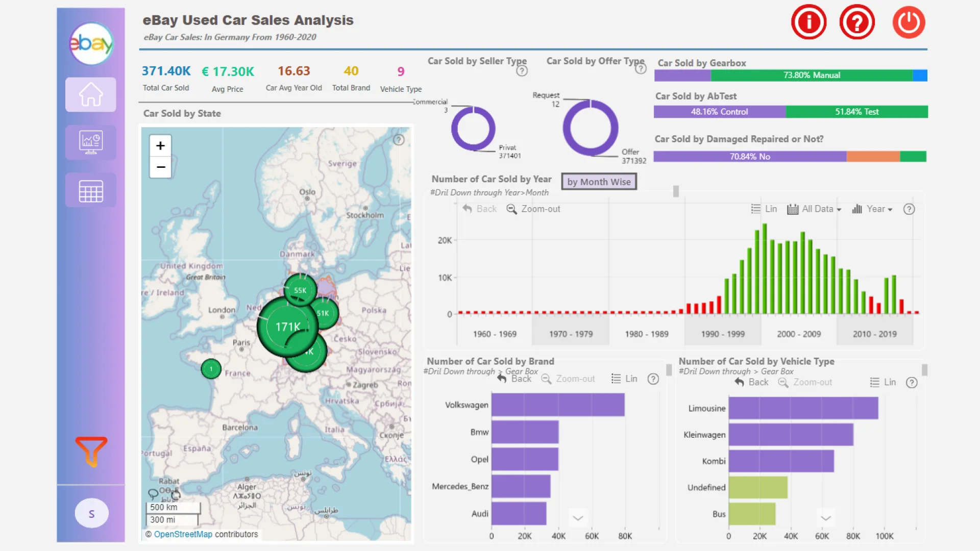The image size is (980, 551).
Task: Open the Home page icon
Action: (91, 94)
